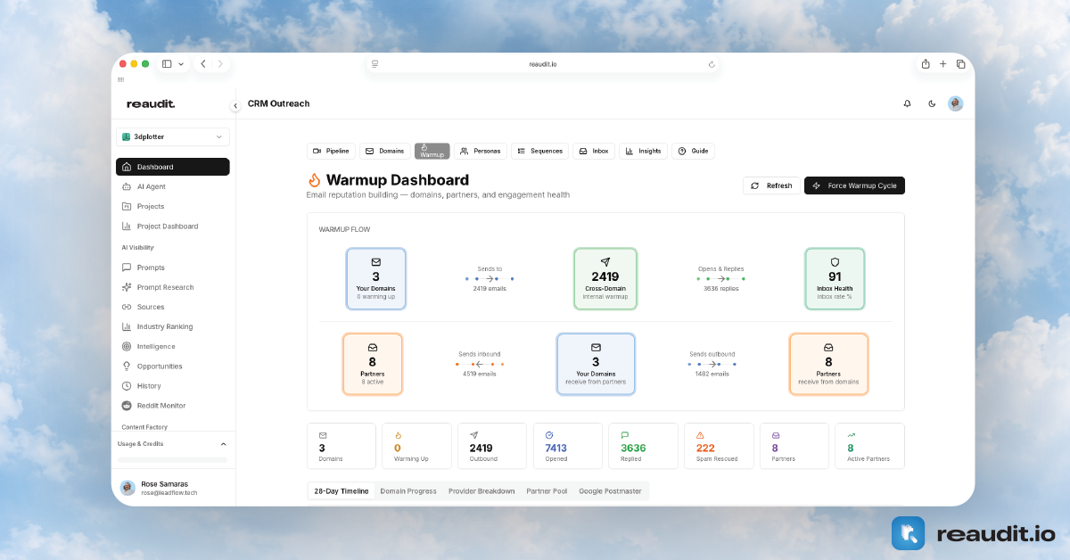Click the browser forward arrow
The image size is (1070, 560).
(220, 64)
